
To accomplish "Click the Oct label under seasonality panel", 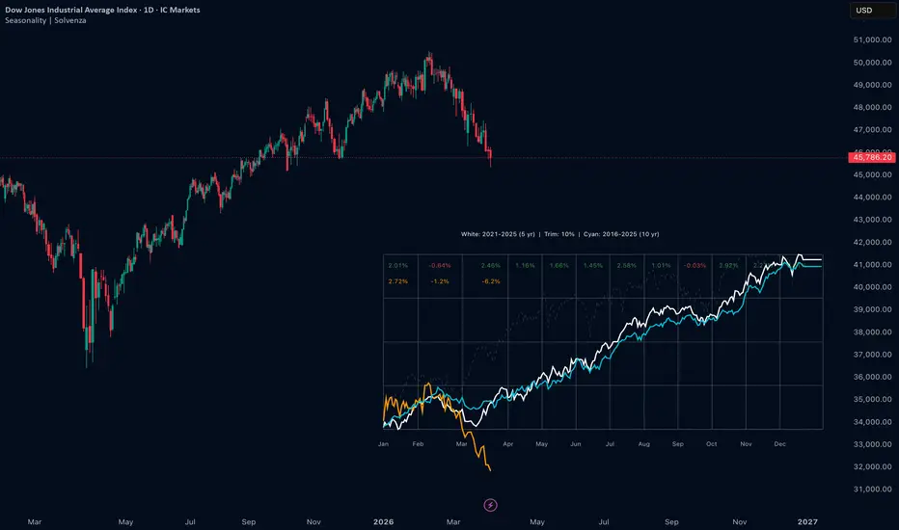I will [x=712, y=443].
